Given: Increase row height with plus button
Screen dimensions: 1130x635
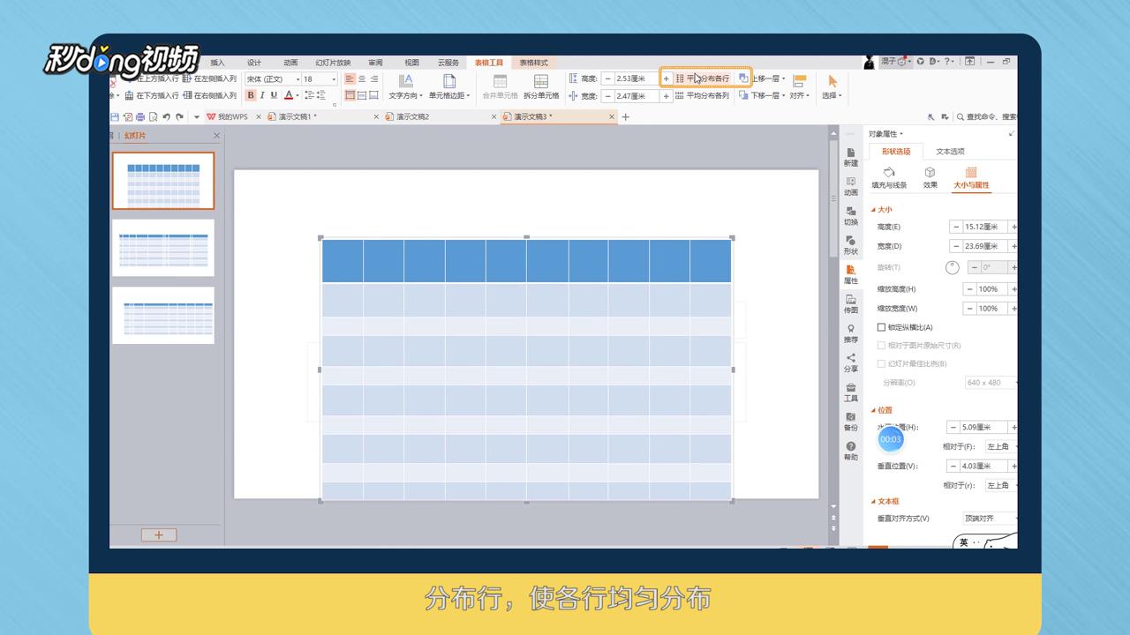Looking at the screenshot, I should pos(667,78).
